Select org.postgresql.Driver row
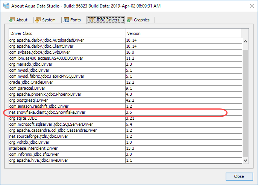 [125, 100]
